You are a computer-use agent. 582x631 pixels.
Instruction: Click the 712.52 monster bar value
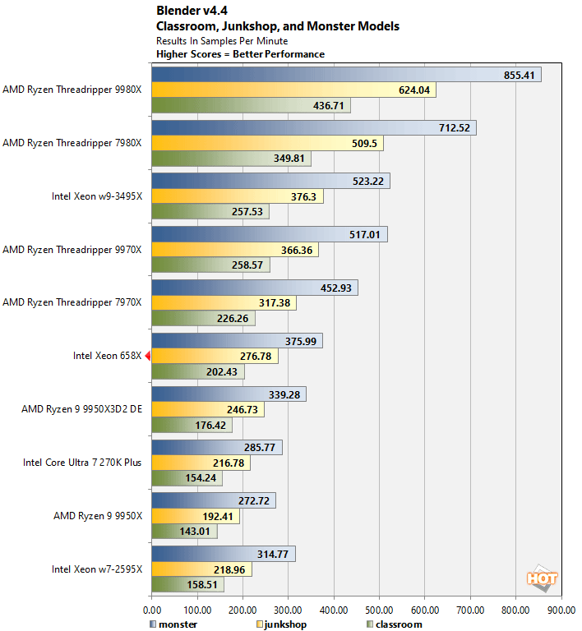(x=455, y=128)
